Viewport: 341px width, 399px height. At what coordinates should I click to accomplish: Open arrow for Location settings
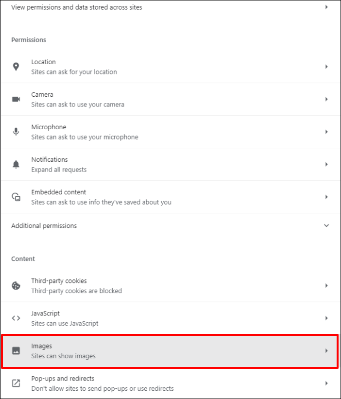pos(326,67)
